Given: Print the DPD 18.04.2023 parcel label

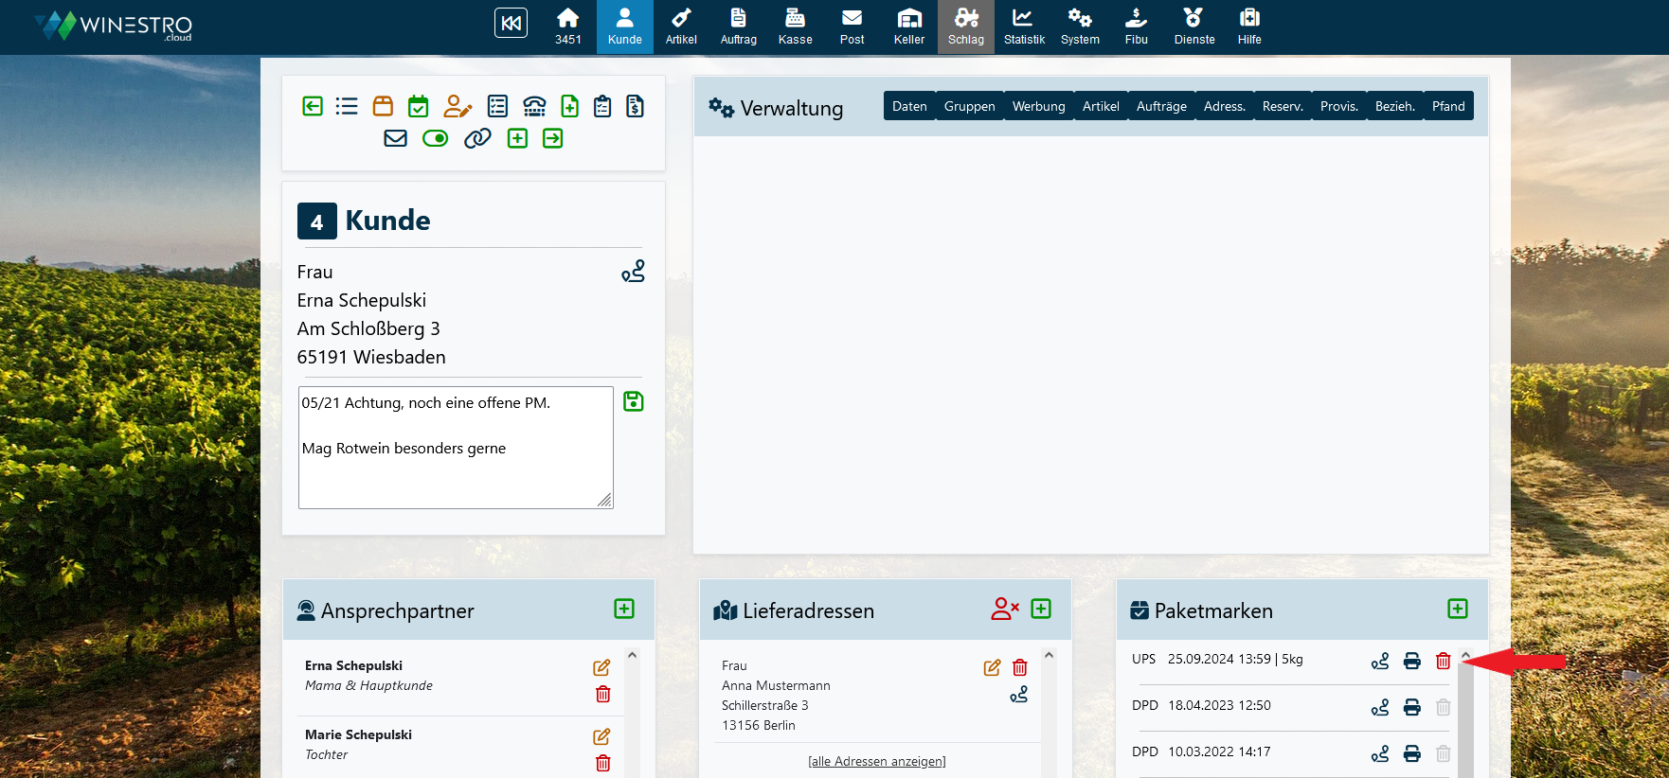Looking at the screenshot, I should pos(1411,707).
